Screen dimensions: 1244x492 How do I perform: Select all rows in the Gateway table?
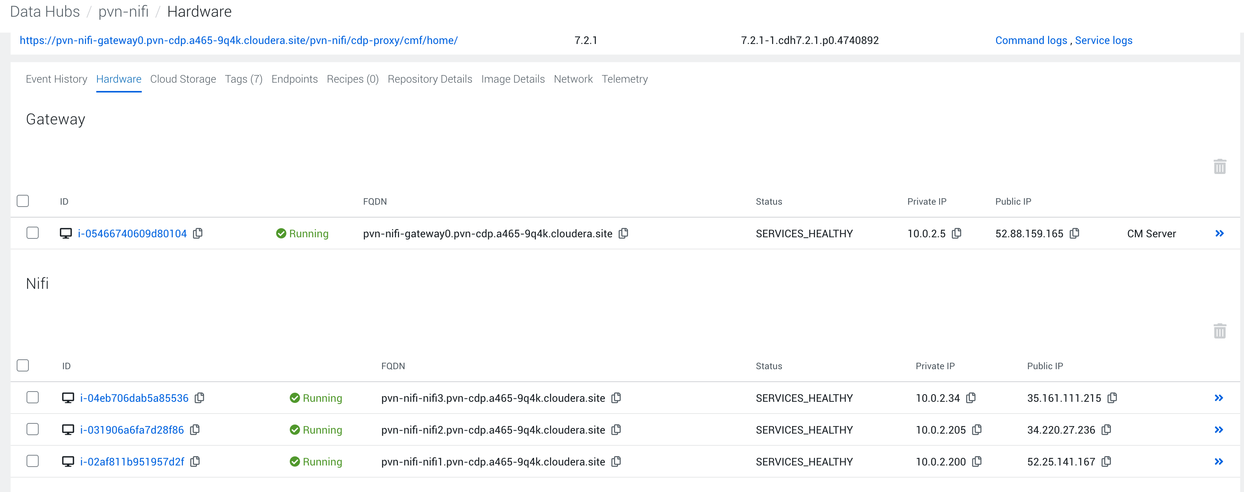point(23,201)
